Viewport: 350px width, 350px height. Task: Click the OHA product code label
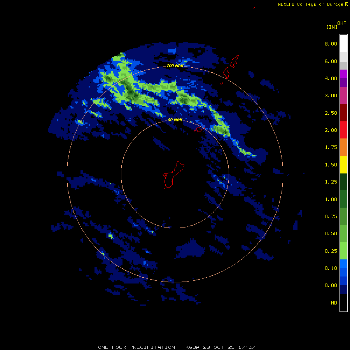342,23
